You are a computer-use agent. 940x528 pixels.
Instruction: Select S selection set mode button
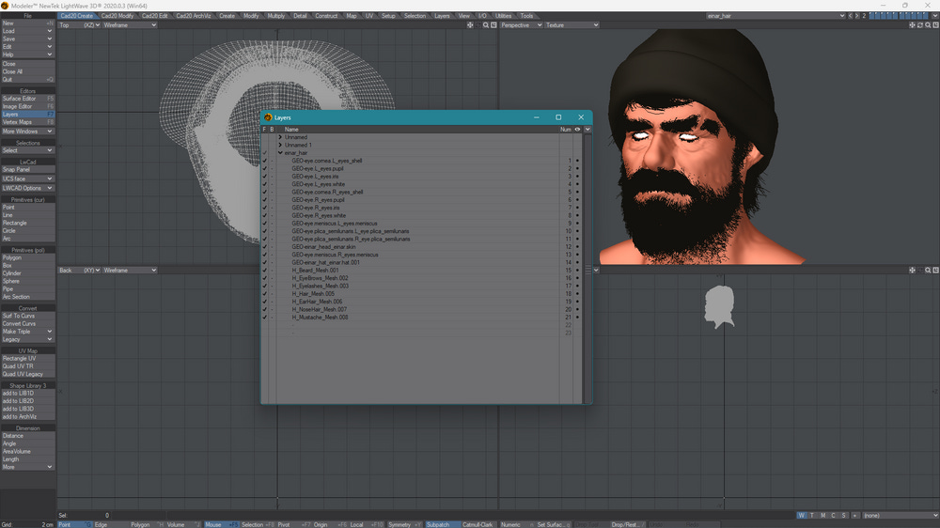pos(843,516)
